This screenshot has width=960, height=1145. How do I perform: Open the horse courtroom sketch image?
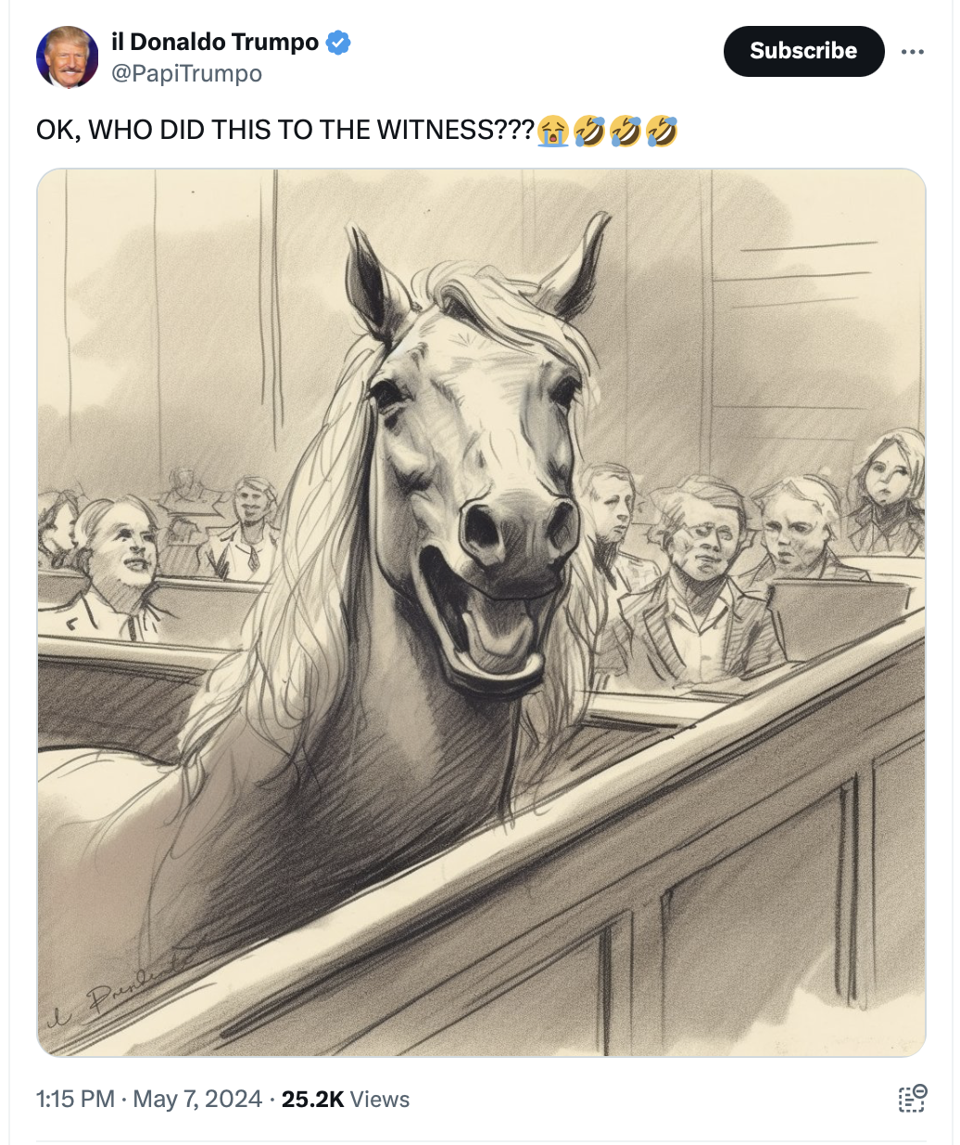pos(481,612)
